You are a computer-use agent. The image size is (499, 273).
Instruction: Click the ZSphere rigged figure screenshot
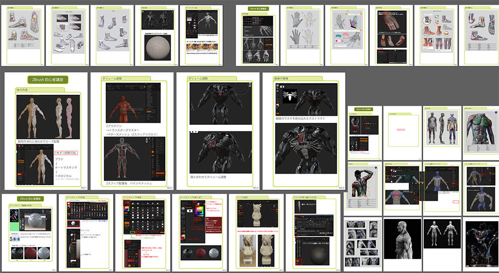click(x=135, y=159)
